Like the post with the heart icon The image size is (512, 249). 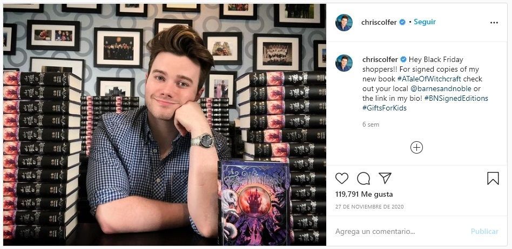342,178
